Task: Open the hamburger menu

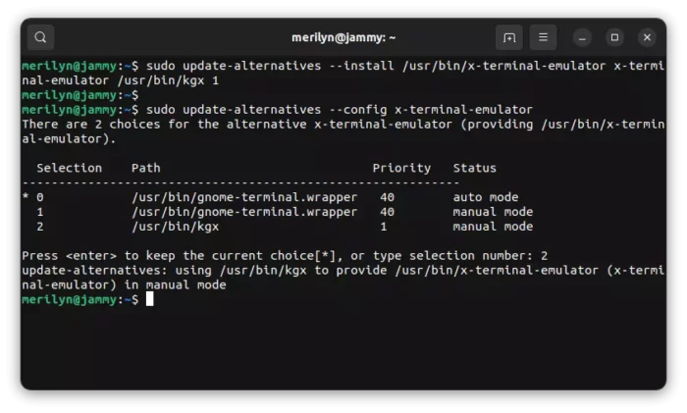Action: (543, 37)
